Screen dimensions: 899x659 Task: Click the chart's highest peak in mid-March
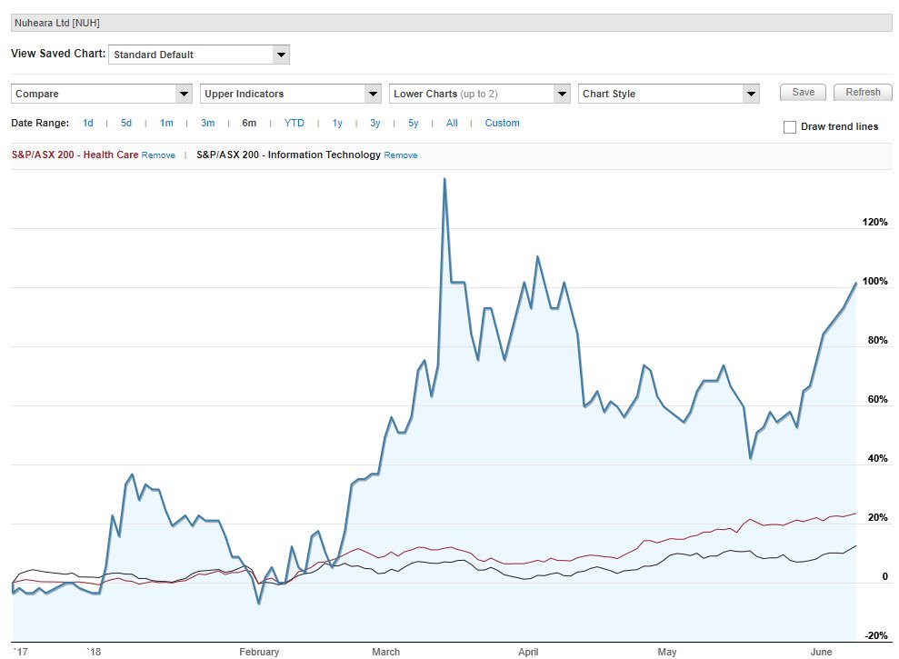pos(445,179)
